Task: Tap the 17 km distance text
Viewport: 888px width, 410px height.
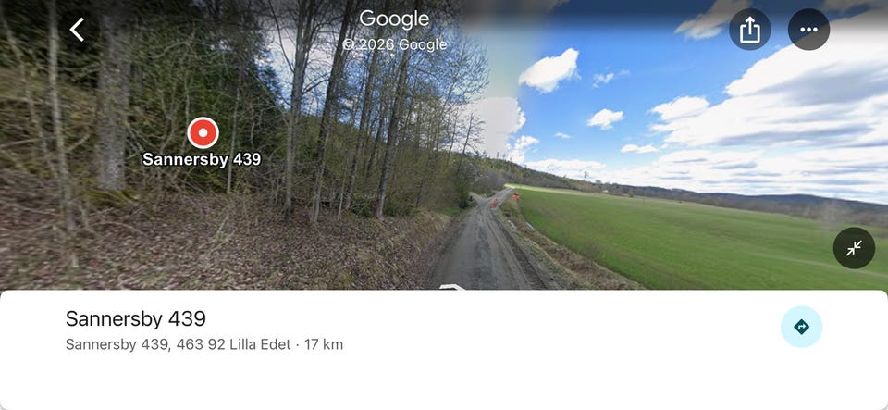Action: pyautogui.click(x=324, y=344)
